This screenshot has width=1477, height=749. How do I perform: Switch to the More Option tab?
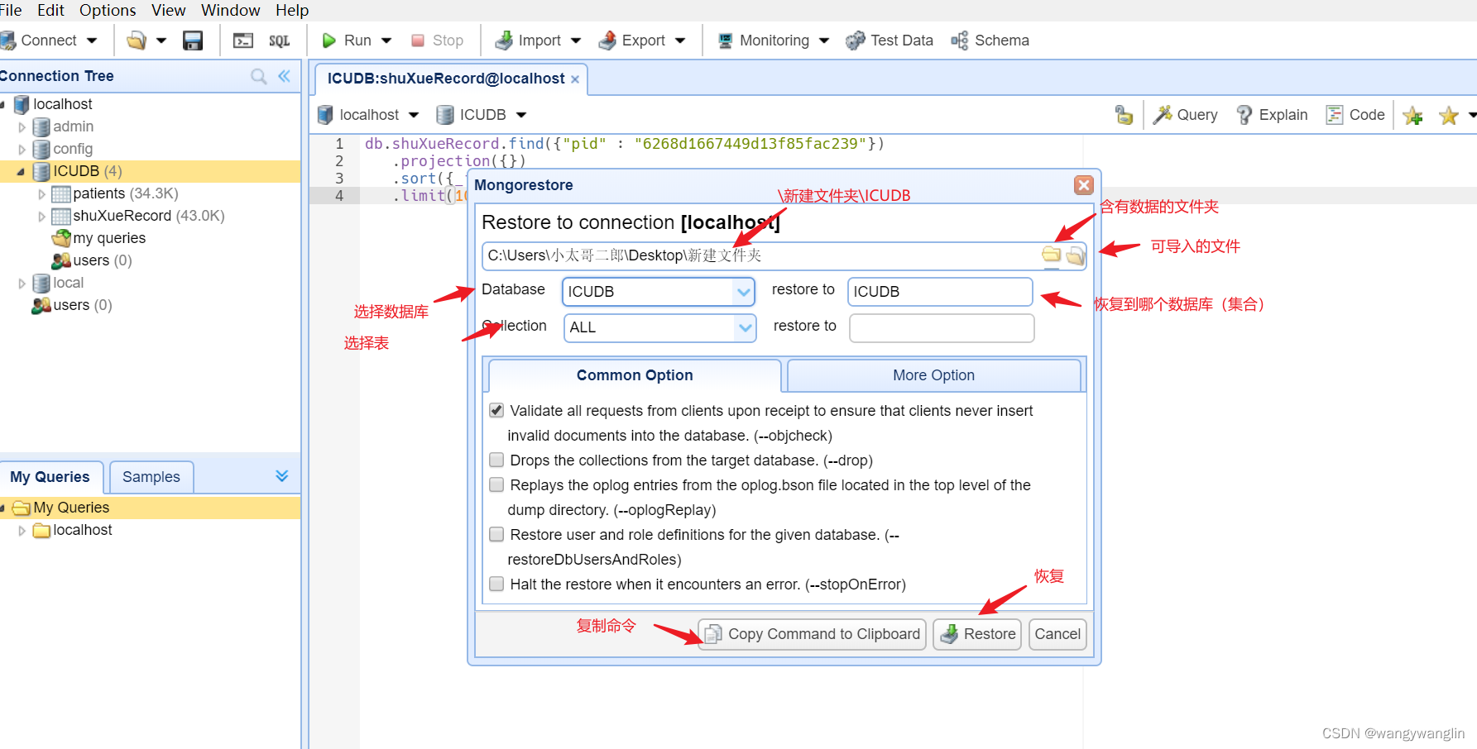click(x=934, y=375)
